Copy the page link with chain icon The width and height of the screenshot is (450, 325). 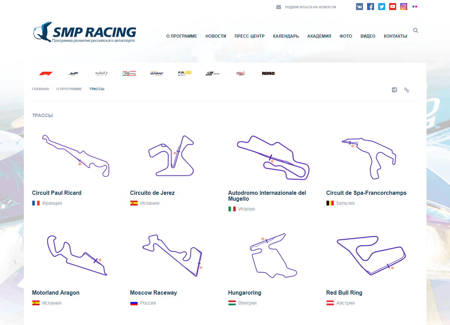click(406, 90)
